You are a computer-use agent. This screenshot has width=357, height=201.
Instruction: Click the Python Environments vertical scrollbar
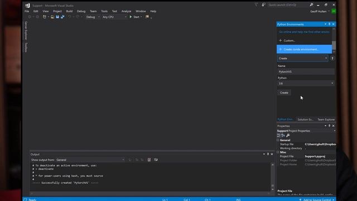[x=334, y=40]
